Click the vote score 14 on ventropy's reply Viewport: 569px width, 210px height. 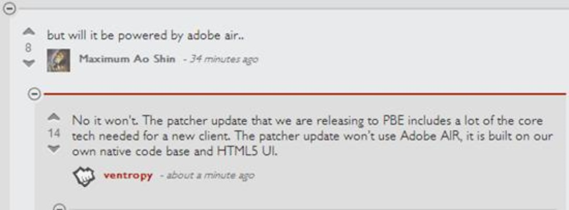click(x=54, y=134)
